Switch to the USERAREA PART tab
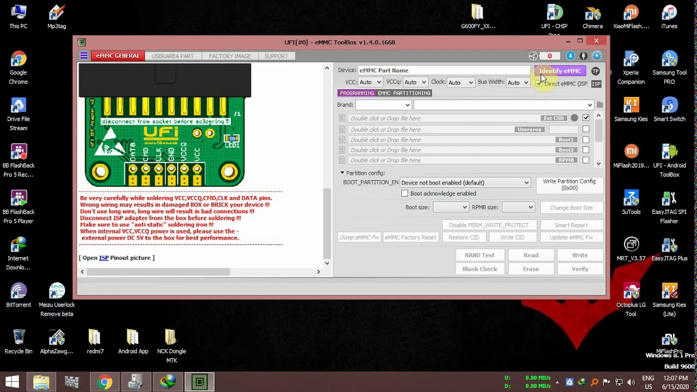This screenshot has width=697, height=392. tap(173, 56)
